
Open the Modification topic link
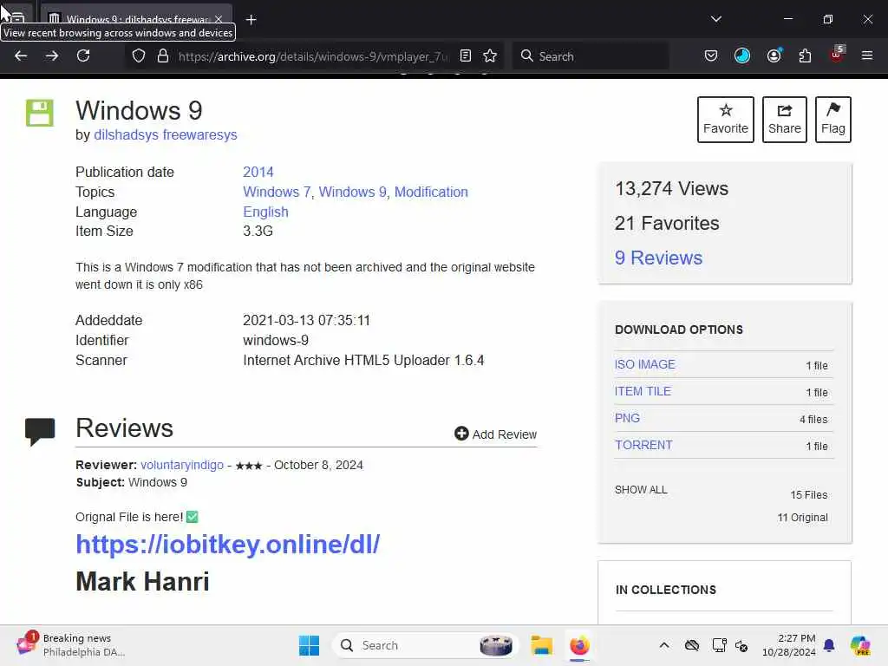pos(431,192)
